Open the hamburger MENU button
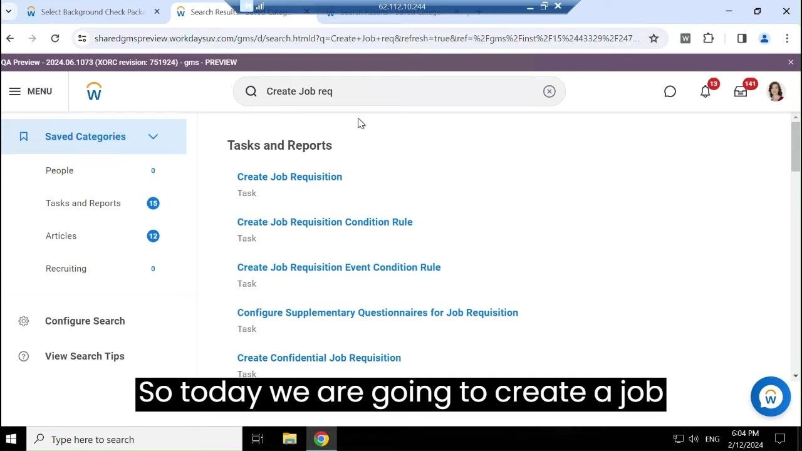The width and height of the screenshot is (802, 451). point(31,91)
